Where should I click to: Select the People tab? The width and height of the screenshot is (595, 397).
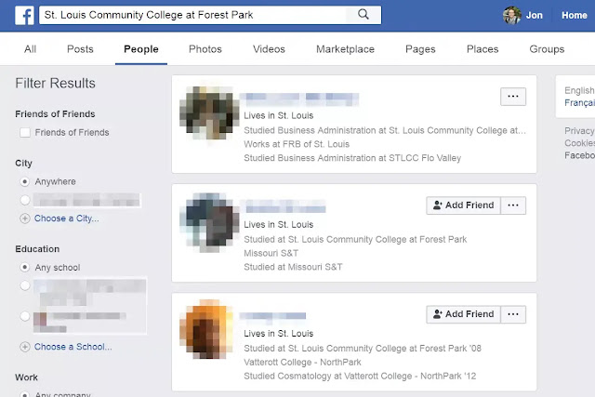pyautogui.click(x=141, y=49)
